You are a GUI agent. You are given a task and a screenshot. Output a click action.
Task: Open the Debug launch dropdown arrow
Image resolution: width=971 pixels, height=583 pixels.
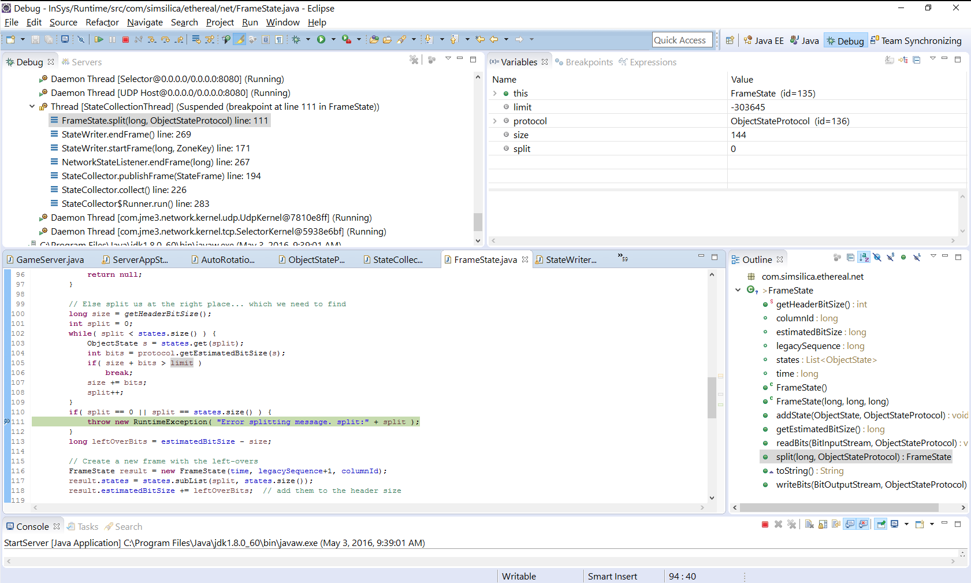tap(308, 40)
